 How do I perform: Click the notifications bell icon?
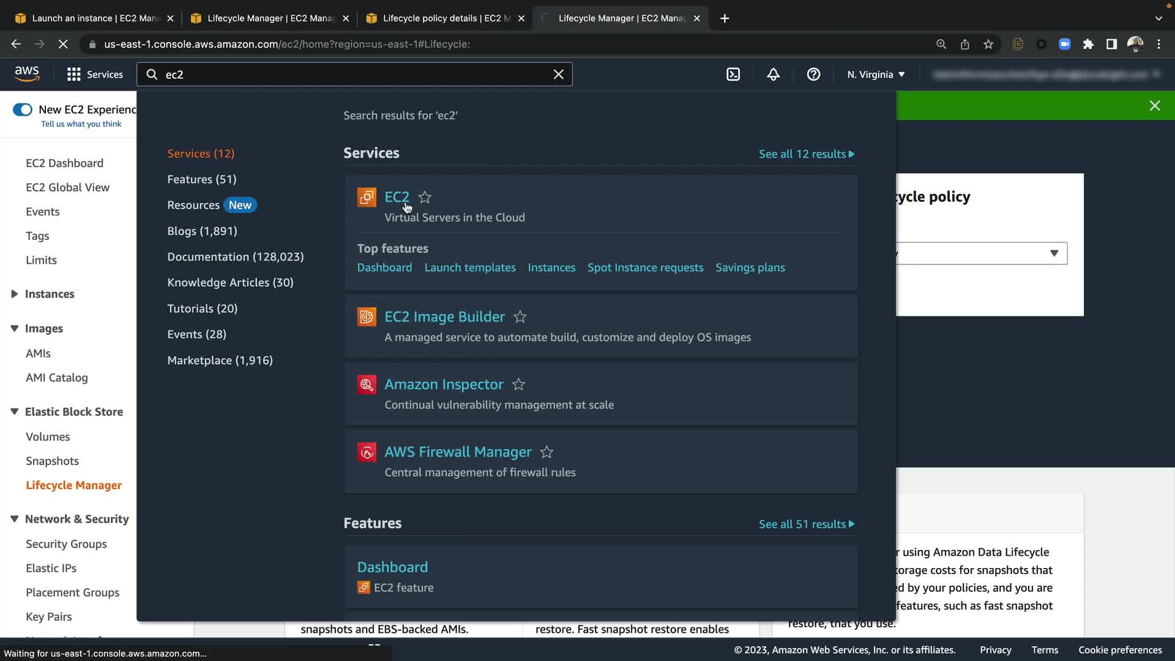(x=774, y=75)
